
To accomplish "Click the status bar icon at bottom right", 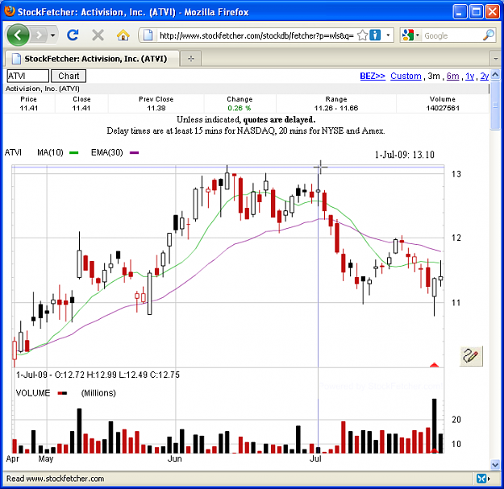I will (x=481, y=479).
